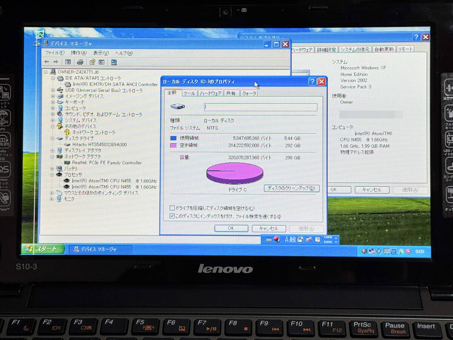
Task: Click the red security shield tray icon
Action: (408, 251)
